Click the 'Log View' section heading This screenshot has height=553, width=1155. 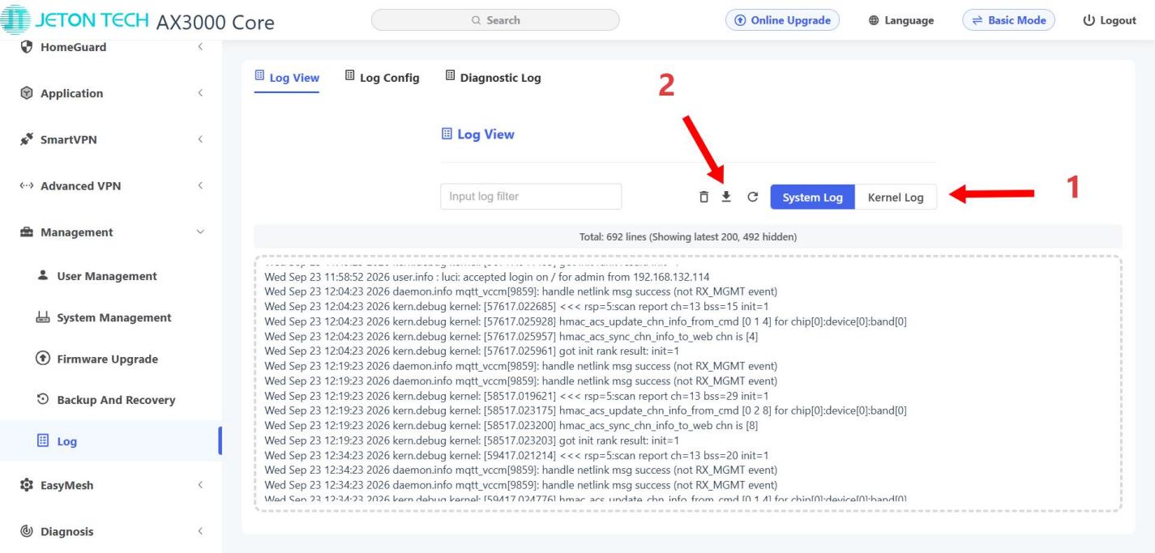[x=477, y=134]
